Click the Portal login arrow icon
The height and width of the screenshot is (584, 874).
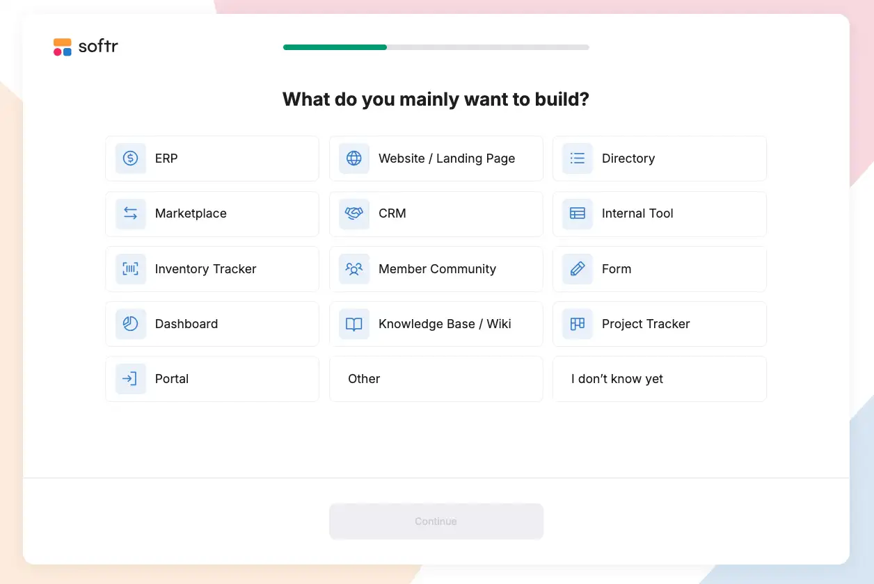[x=131, y=379]
